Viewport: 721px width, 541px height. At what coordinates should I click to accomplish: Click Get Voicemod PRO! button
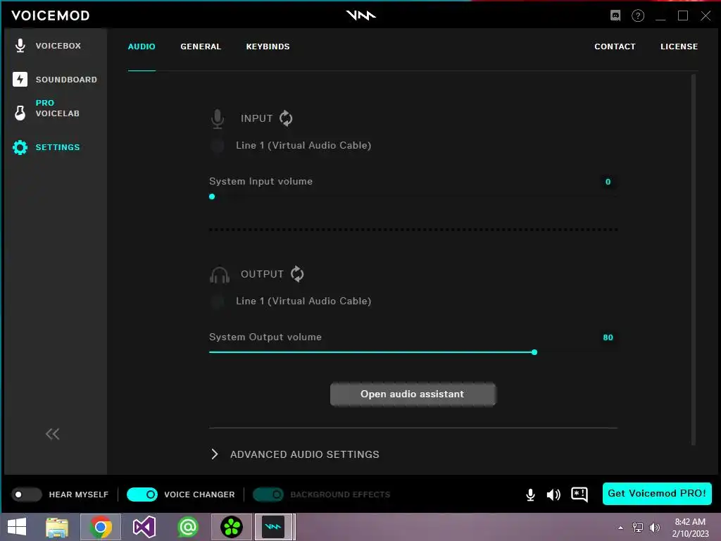[x=657, y=494]
